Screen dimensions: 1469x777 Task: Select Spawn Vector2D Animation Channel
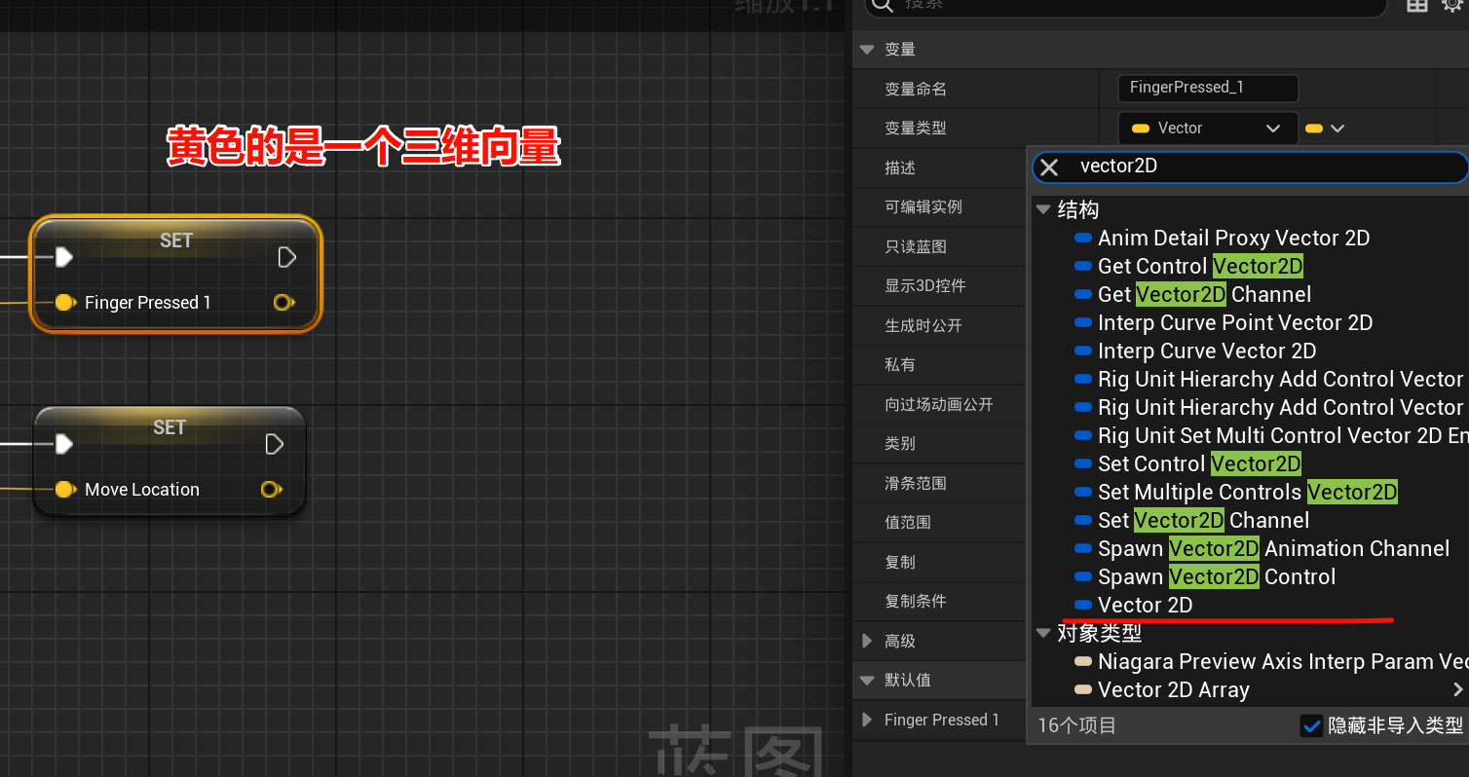click(x=1273, y=549)
